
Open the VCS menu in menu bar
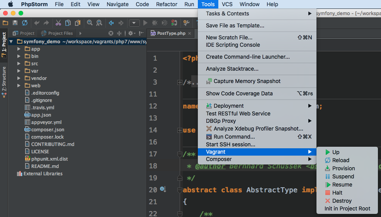click(x=227, y=4)
